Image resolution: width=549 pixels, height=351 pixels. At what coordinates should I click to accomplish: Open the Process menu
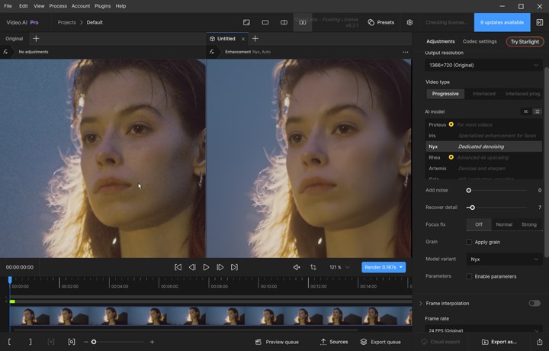(x=58, y=6)
